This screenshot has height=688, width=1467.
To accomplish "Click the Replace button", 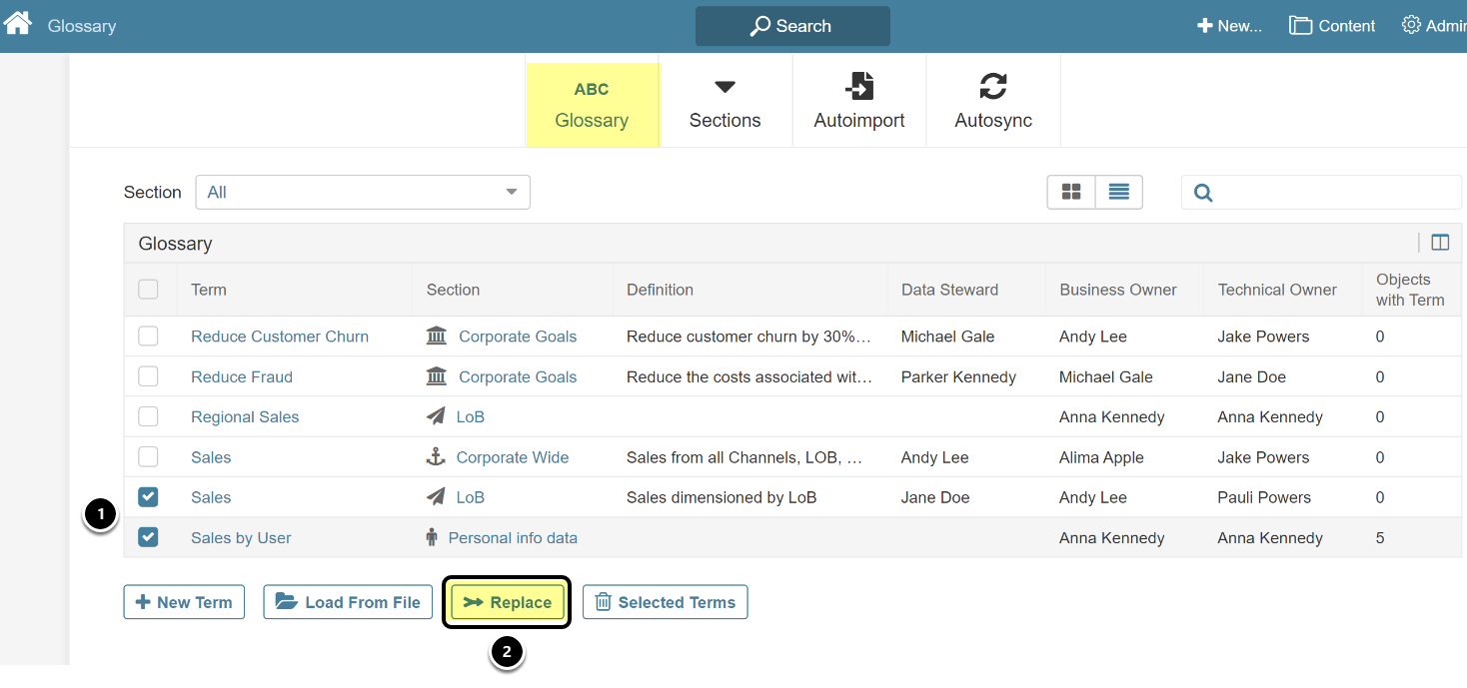I will point(507,602).
